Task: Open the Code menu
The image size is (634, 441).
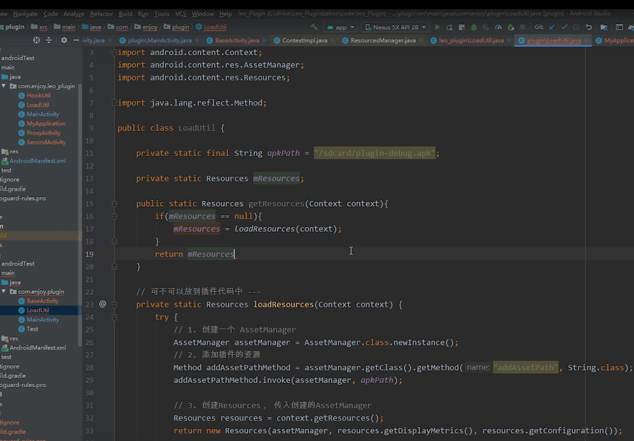Action: click(51, 14)
